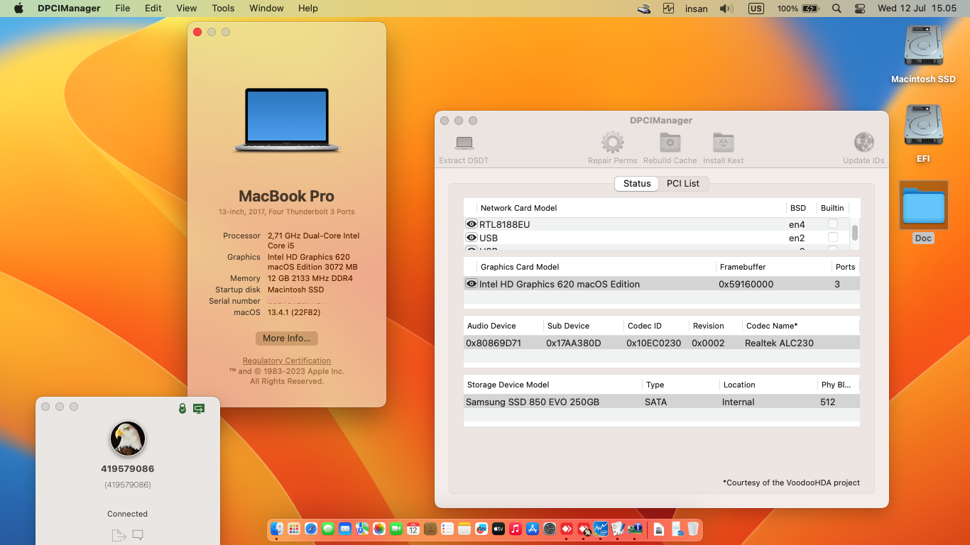Click the en4 BSD value
The height and width of the screenshot is (545, 970).
797,224
